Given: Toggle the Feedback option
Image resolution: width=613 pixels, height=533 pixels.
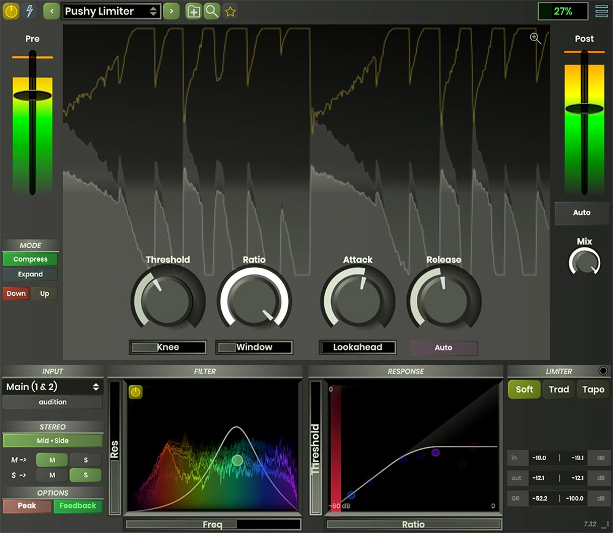Looking at the screenshot, I should (78, 506).
